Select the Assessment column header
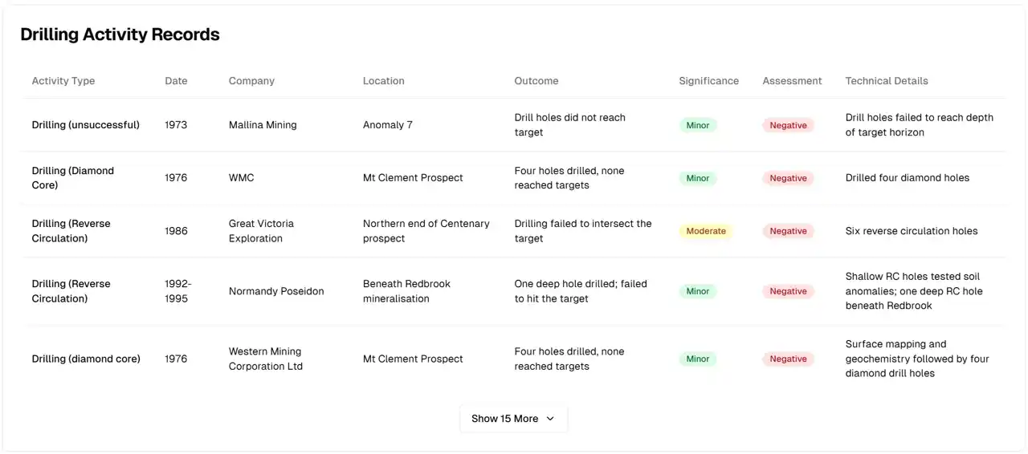The image size is (1028, 454). tap(792, 81)
